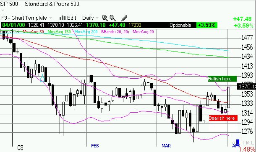Click the red Bearish here annotation

(x=223, y=118)
